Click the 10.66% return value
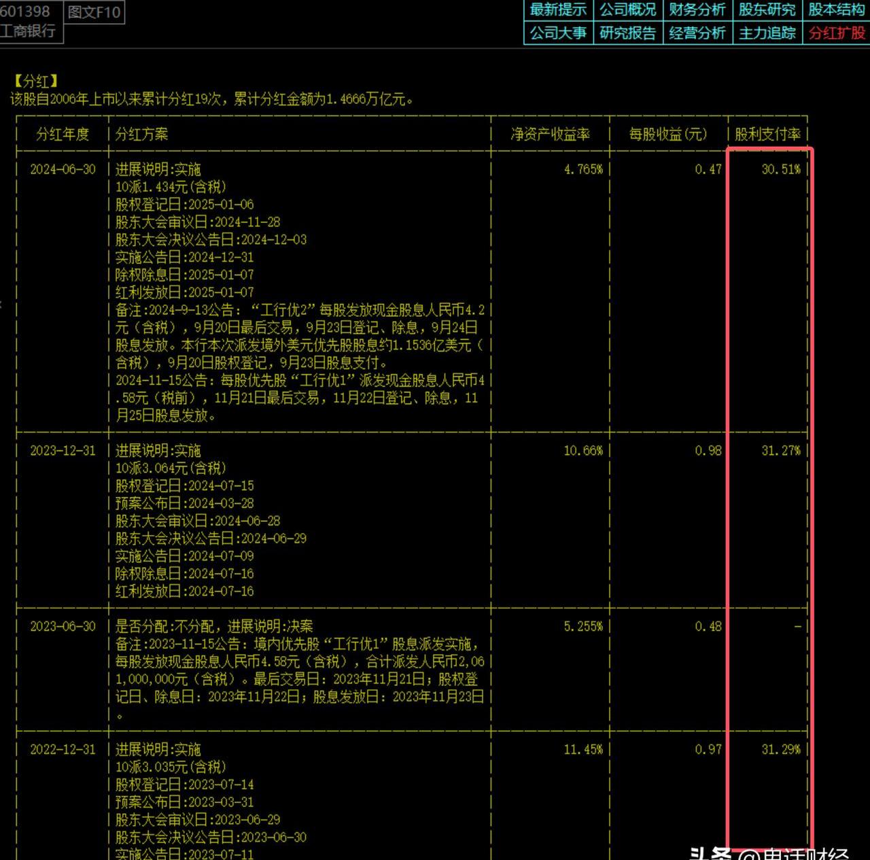The image size is (870, 860). [x=583, y=451]
